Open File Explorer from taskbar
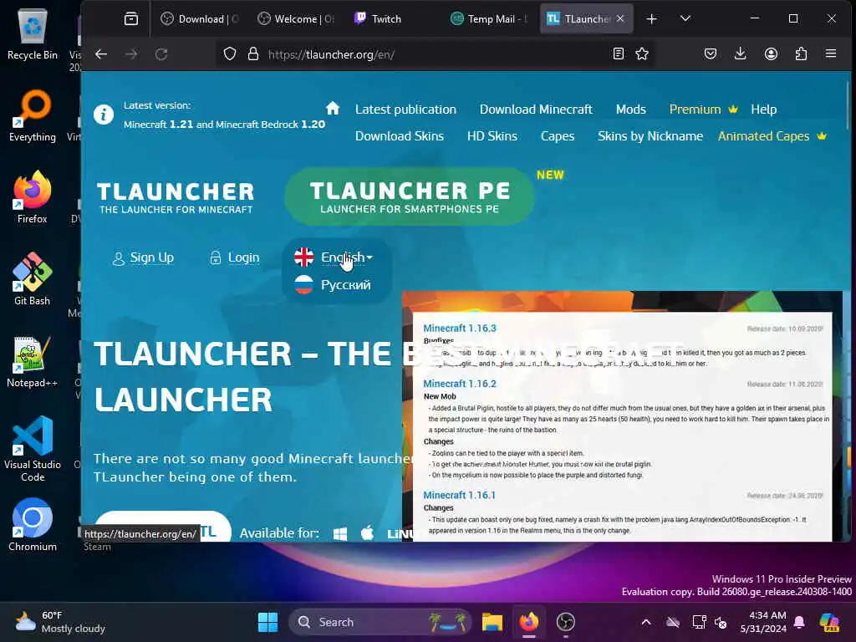Screen dimensions: 856x642 click(x=492, y=622)
